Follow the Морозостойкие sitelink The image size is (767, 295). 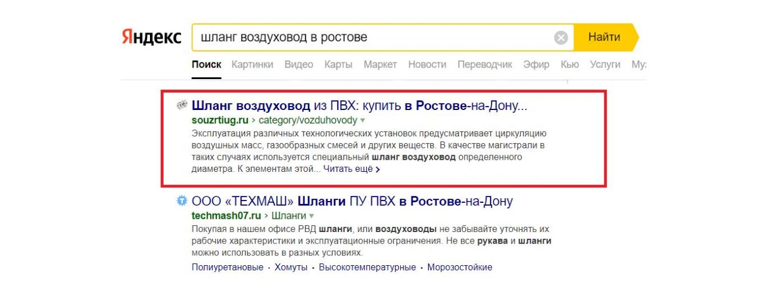[x=459, y=268]
